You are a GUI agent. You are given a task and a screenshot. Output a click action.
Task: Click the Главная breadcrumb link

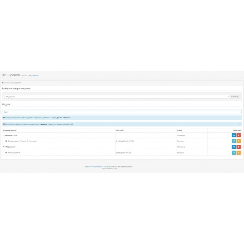24,75
